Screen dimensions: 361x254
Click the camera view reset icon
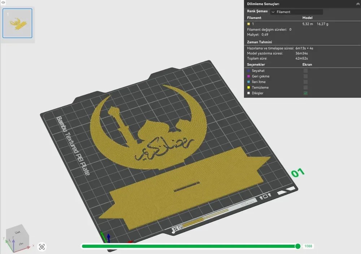(42, 247)
